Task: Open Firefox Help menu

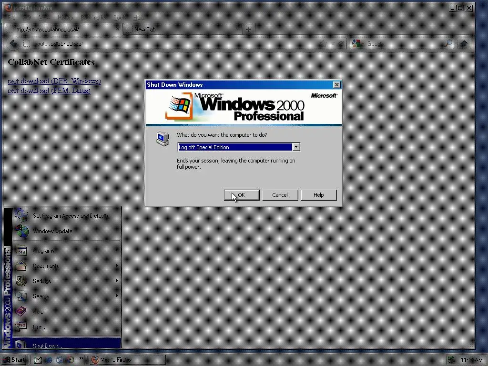Action: pos(139,18)
